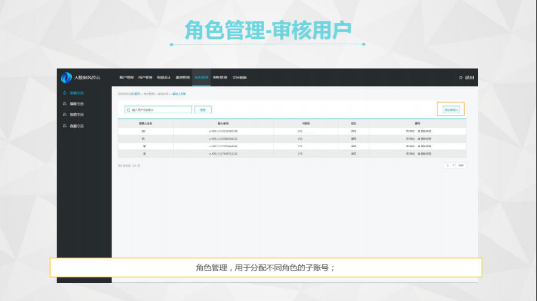
Task: Click the 首页 breadcrumb link
Action: point(137,94)
